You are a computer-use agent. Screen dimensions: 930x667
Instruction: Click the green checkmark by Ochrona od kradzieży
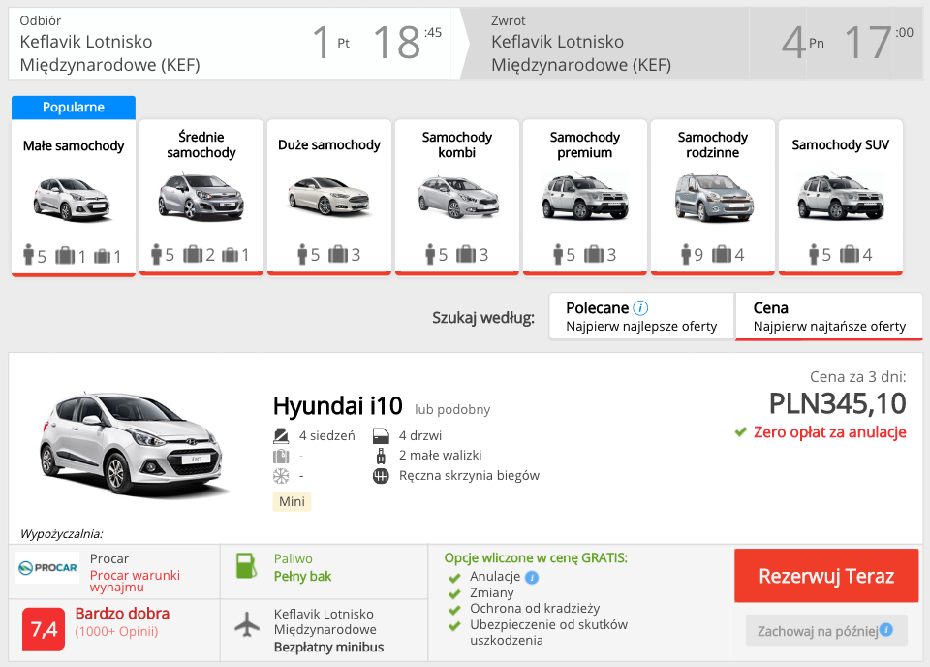point(454,610)
